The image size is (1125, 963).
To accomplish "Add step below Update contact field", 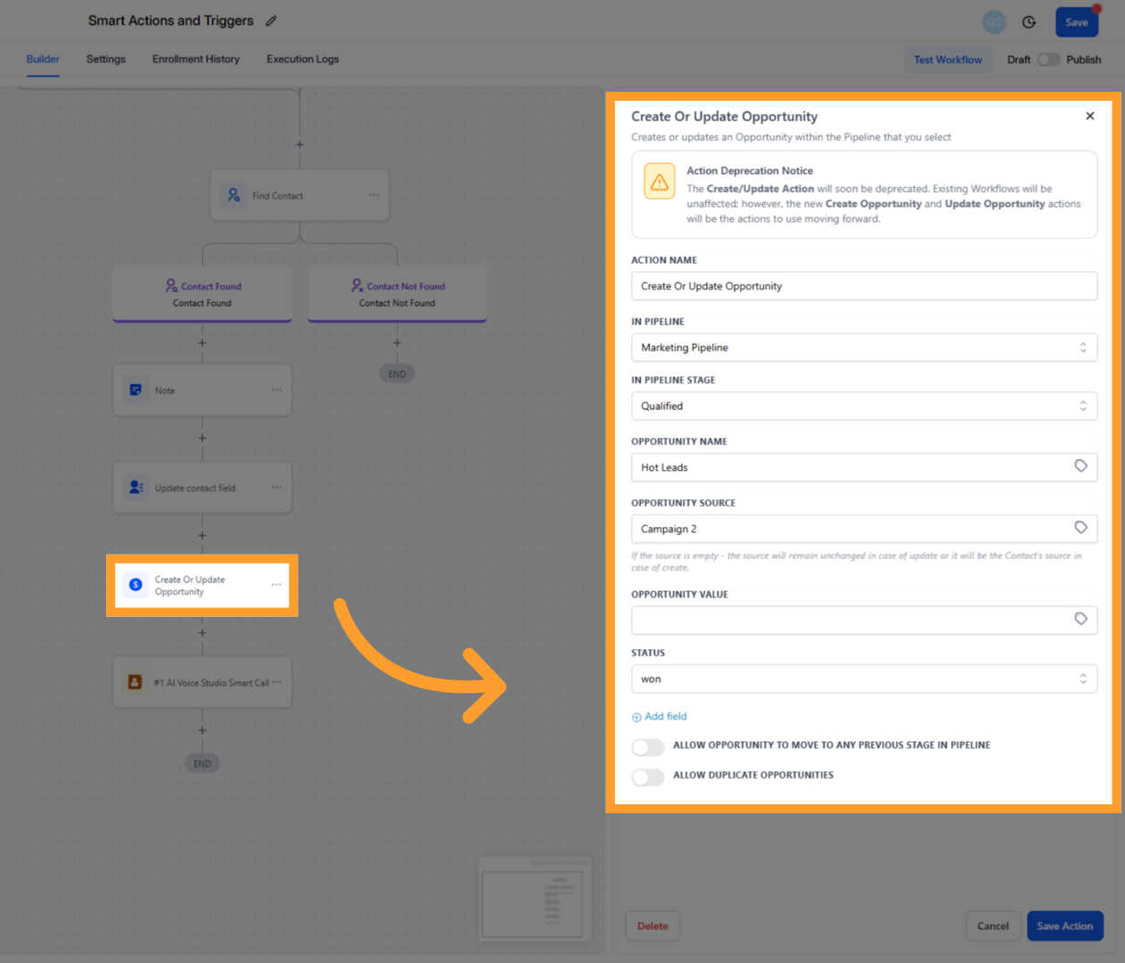I will pyautogui.click(x=202, y=536).
